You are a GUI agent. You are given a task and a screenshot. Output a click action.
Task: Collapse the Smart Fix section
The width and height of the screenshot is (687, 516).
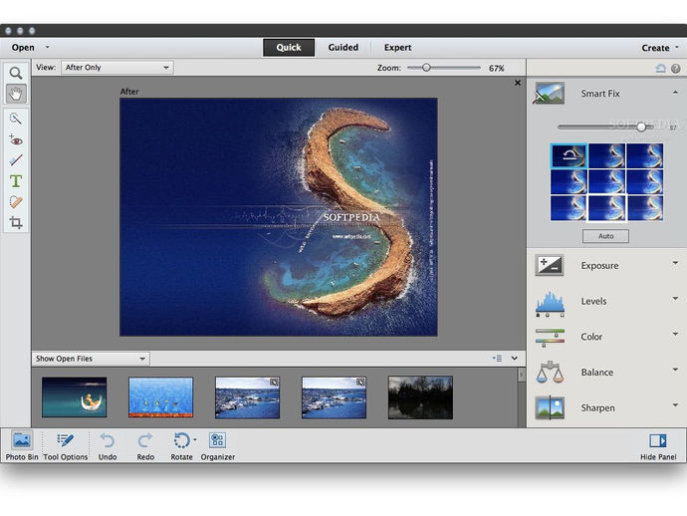click(675, 92)
